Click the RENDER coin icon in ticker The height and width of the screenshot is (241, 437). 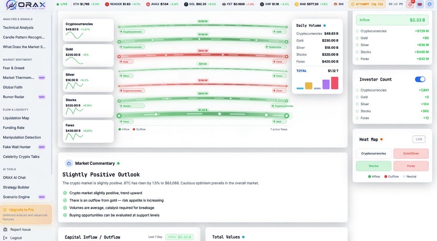click(107, 4)
